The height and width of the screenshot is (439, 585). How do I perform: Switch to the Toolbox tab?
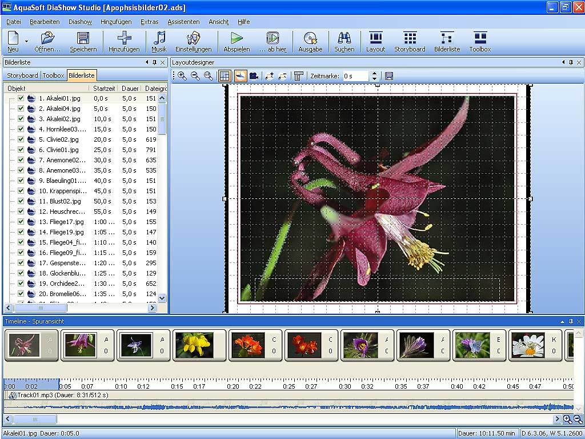[x=53, y=75]
